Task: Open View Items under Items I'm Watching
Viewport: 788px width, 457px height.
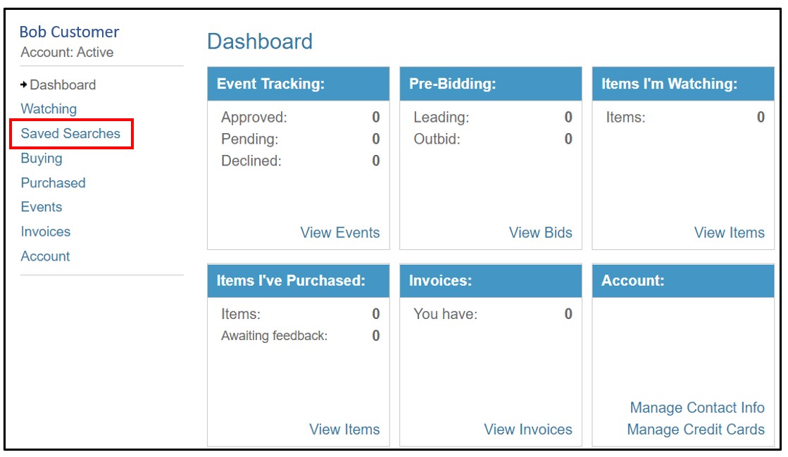Action: 729,232
